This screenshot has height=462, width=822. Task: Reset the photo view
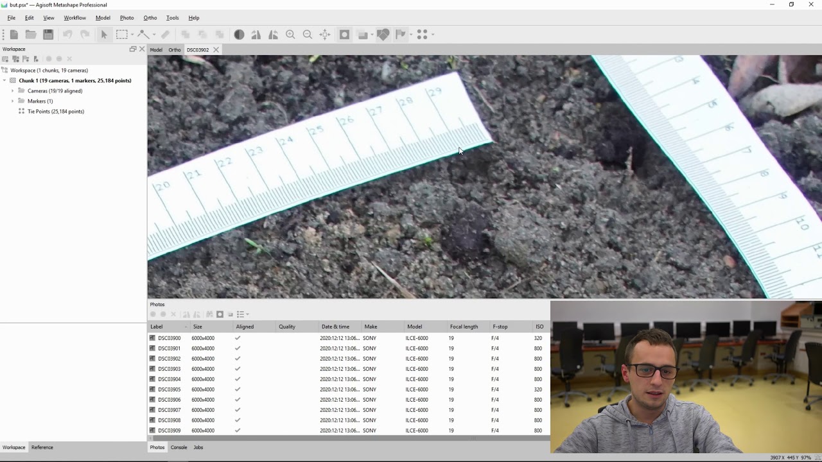point(325,35)
